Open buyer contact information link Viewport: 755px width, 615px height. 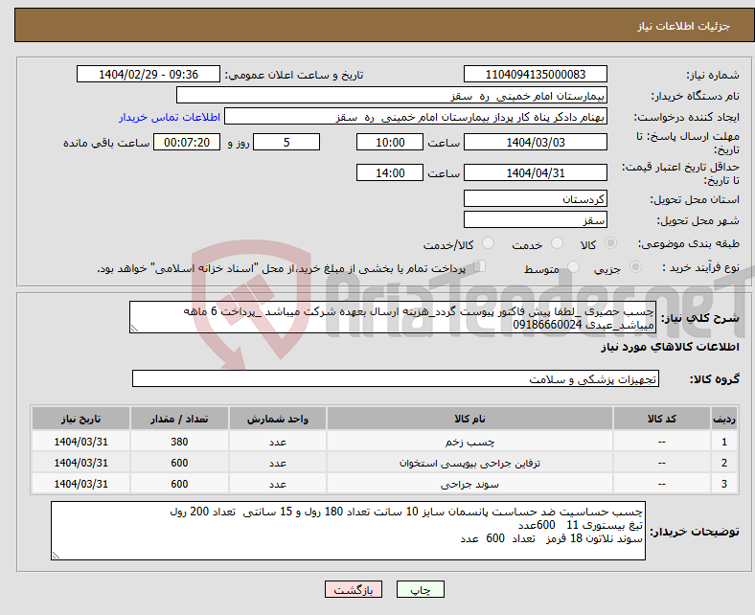[x=170, y=117]
